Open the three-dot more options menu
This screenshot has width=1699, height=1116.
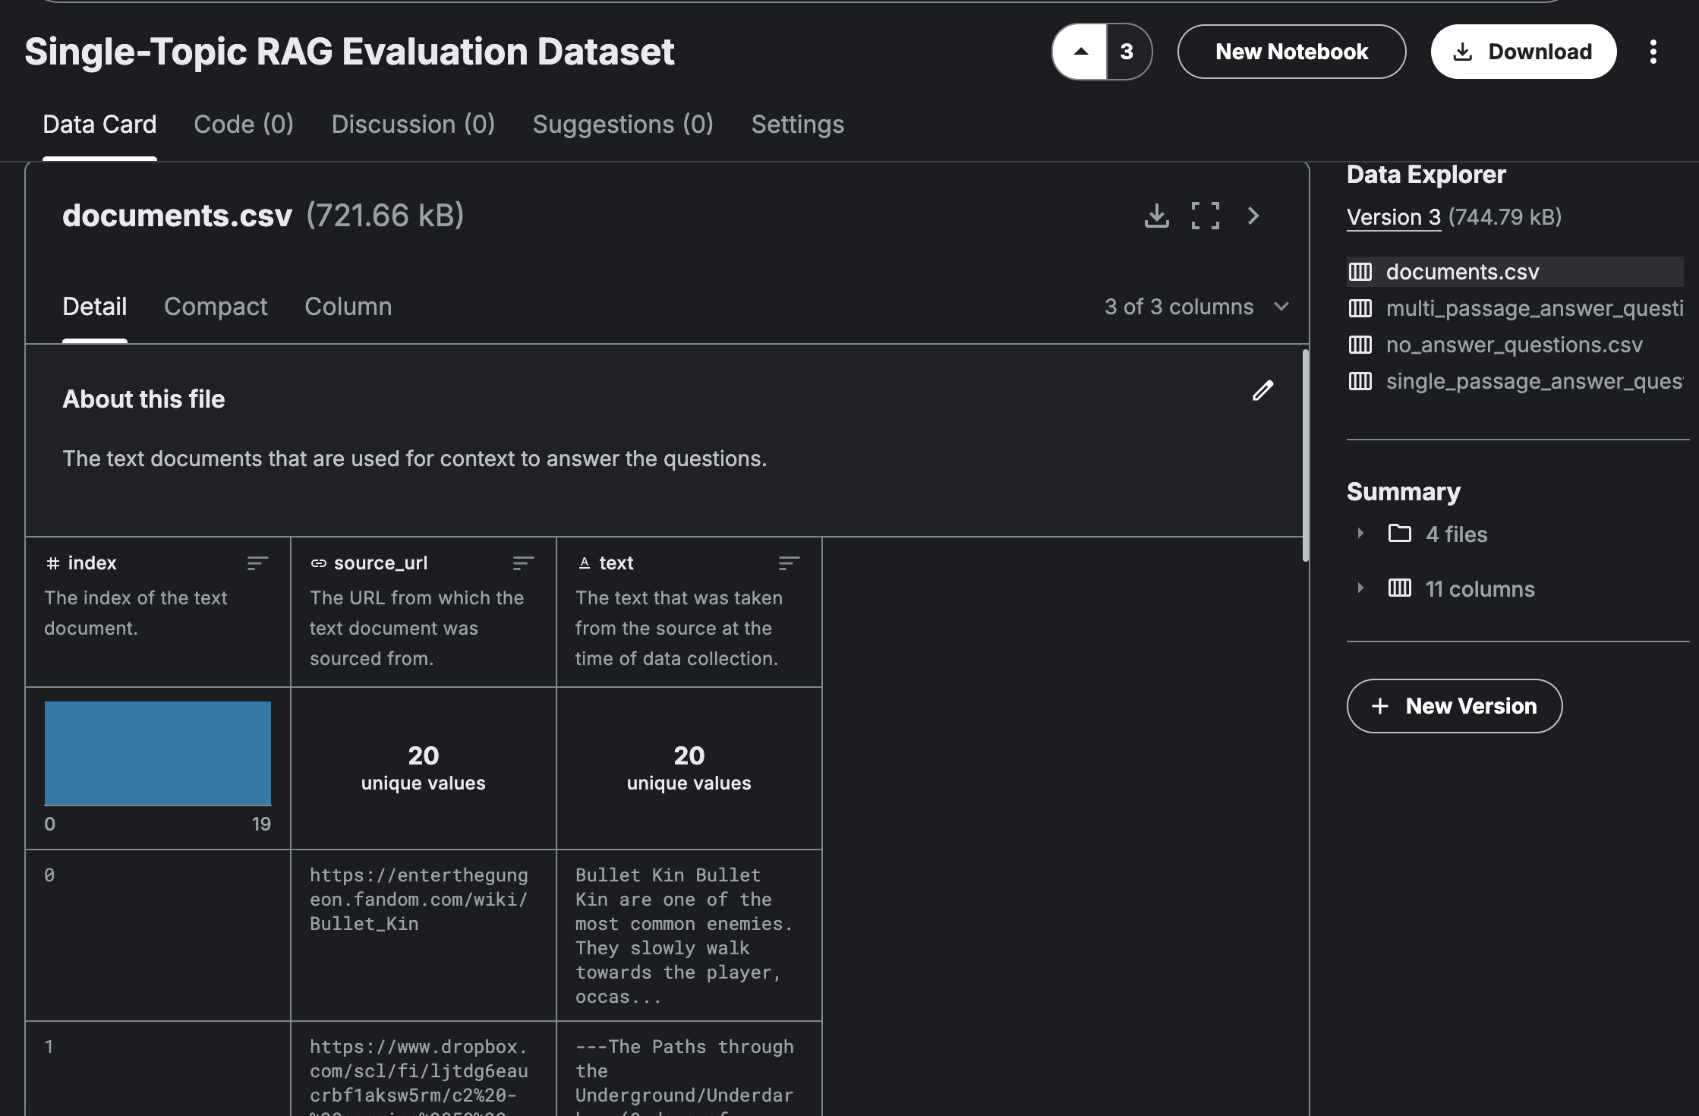[x=1653, y=52]
